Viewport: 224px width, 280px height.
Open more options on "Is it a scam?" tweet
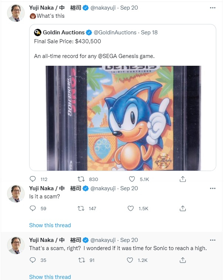click(x=213, y=188)
